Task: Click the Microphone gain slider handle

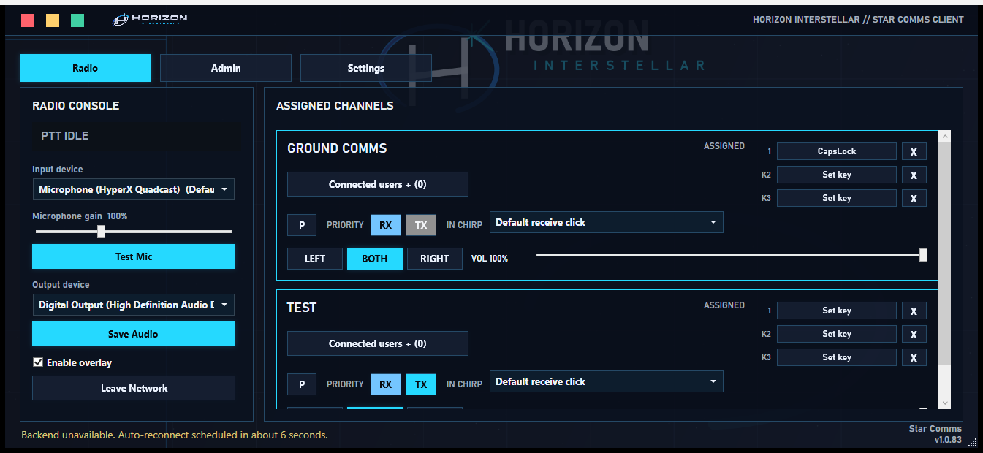Action: click(x=101, y=232)
